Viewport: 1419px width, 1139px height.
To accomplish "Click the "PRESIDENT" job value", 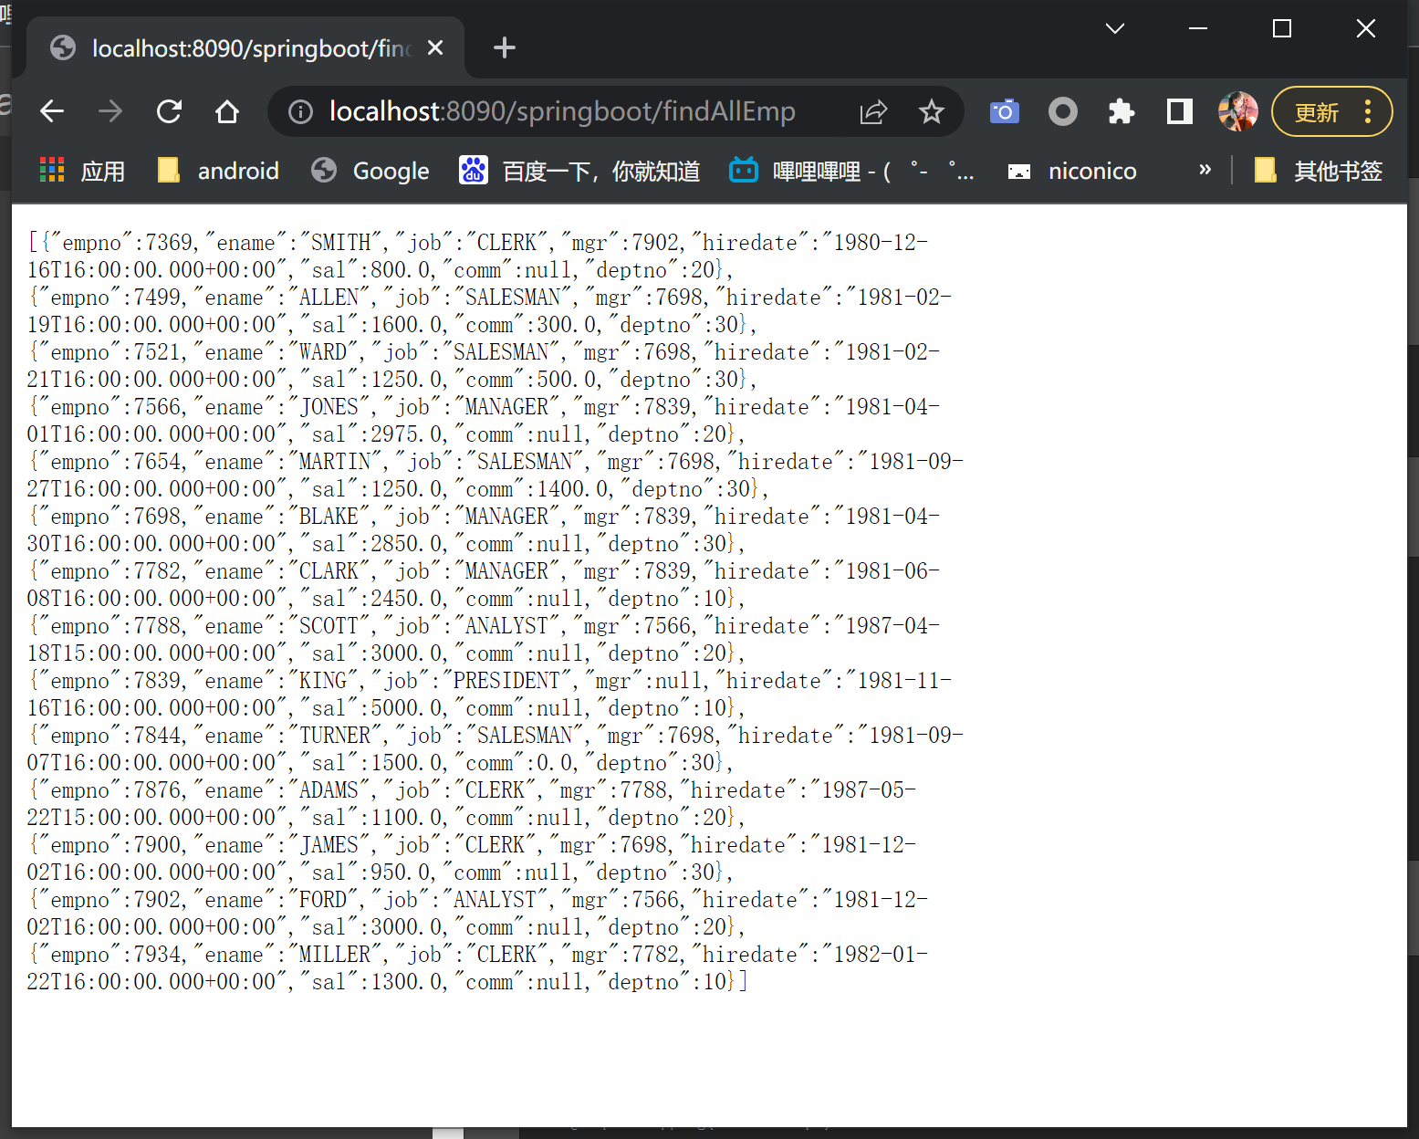I will [x=506, y=681].
